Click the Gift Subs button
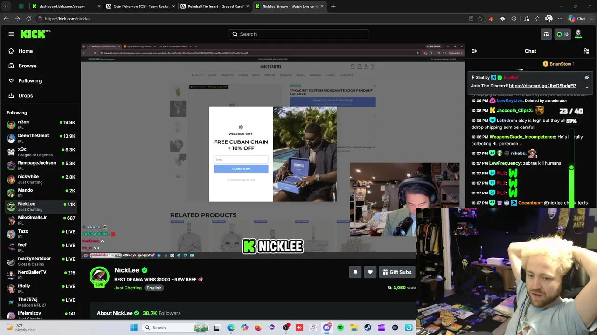 pos(397,272)
